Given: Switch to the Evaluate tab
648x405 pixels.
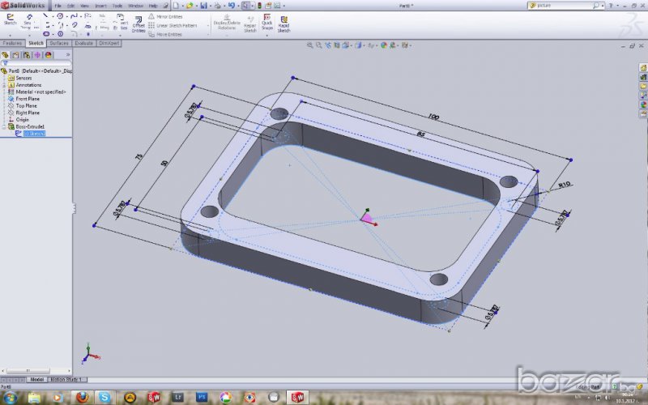Looking at the screenshot, I should coord(83,43).
